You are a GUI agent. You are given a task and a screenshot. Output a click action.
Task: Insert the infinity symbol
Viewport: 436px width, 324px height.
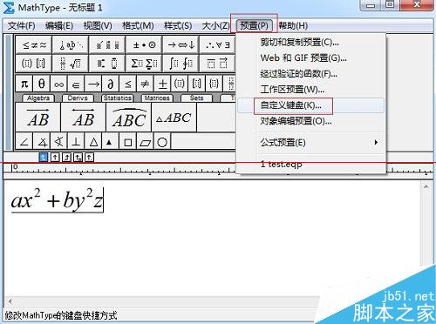(x=58, y=84)
